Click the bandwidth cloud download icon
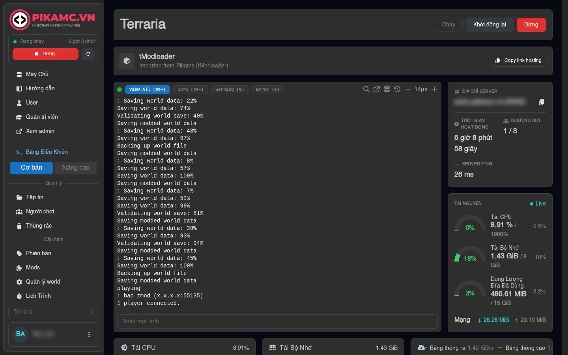This screenshot has height=355, width=568. 422,348
